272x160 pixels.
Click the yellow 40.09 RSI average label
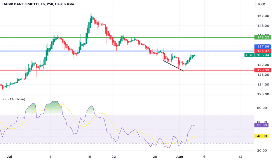(x=261, y=136)
